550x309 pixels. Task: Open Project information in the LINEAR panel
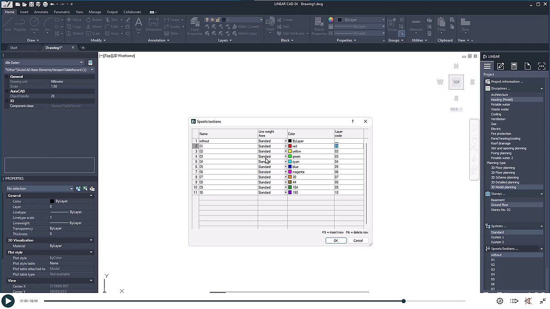[x=507, y=81]
